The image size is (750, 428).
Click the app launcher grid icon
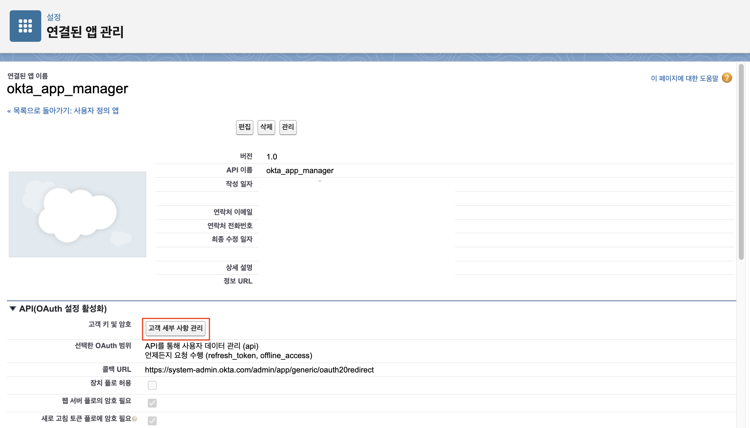pyautogui.click(x=25, y=26)
